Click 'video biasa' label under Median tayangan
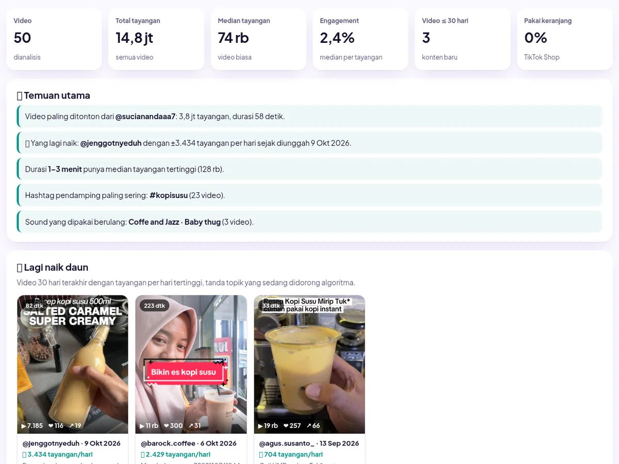 pyautogui.click(x=235, y=57)
